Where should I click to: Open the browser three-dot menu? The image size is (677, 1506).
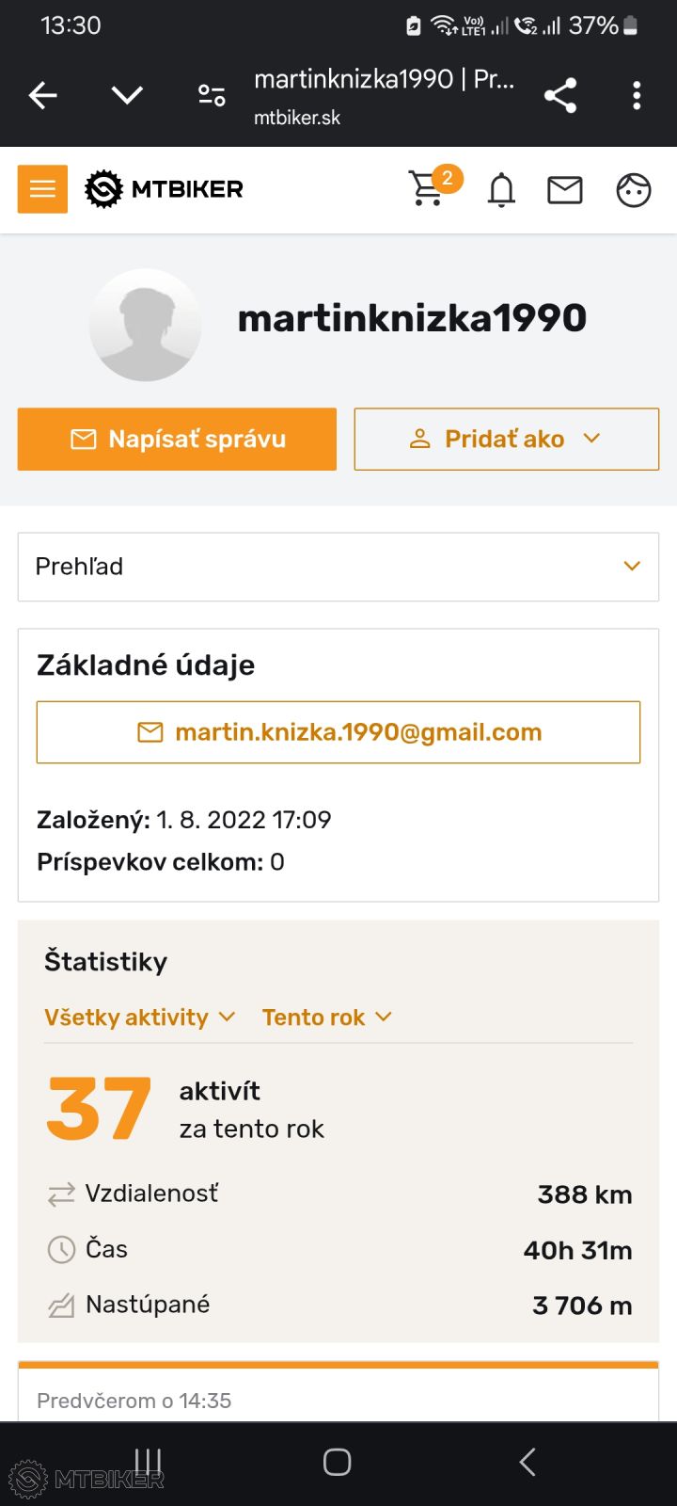pos(637,95)
